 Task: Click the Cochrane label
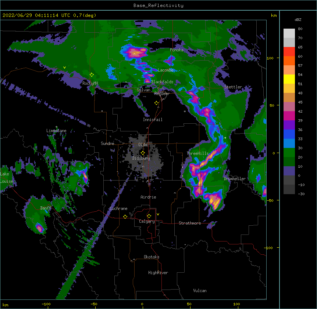pos(118,208)
